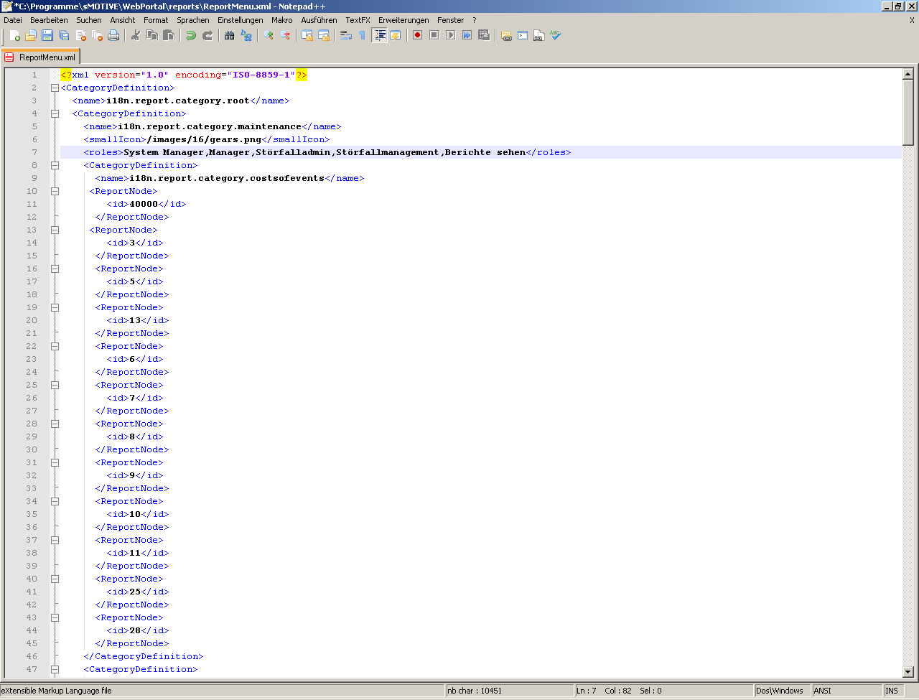The width and height of the screenshot is (919, 700).
Task: Open the User Defined Language dialog icon
Action: click(395, 35)
